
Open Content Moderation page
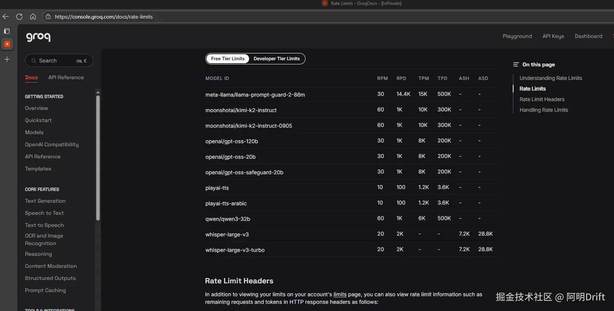tap(51, 266)
